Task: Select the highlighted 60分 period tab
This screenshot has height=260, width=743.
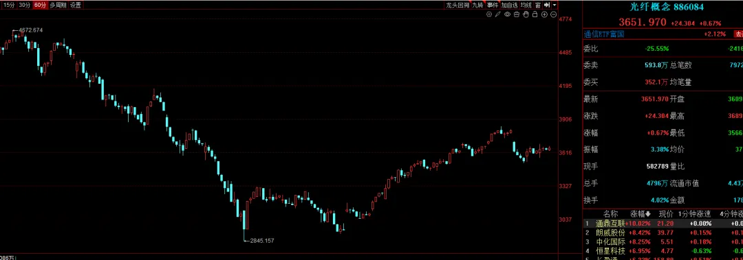Action: tap(40, 5)
